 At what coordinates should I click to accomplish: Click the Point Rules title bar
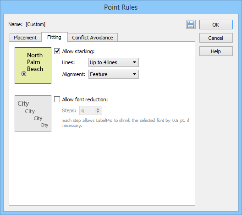click(121, 7)
